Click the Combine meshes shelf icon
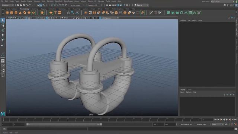The image size is (238, 134). coord(86,13)
